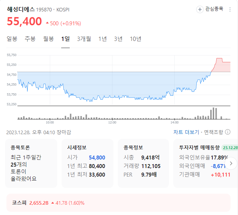Click the 외국인보유율 value 17.89%
The image size is (238, 215).
click(x=220, y=158)
